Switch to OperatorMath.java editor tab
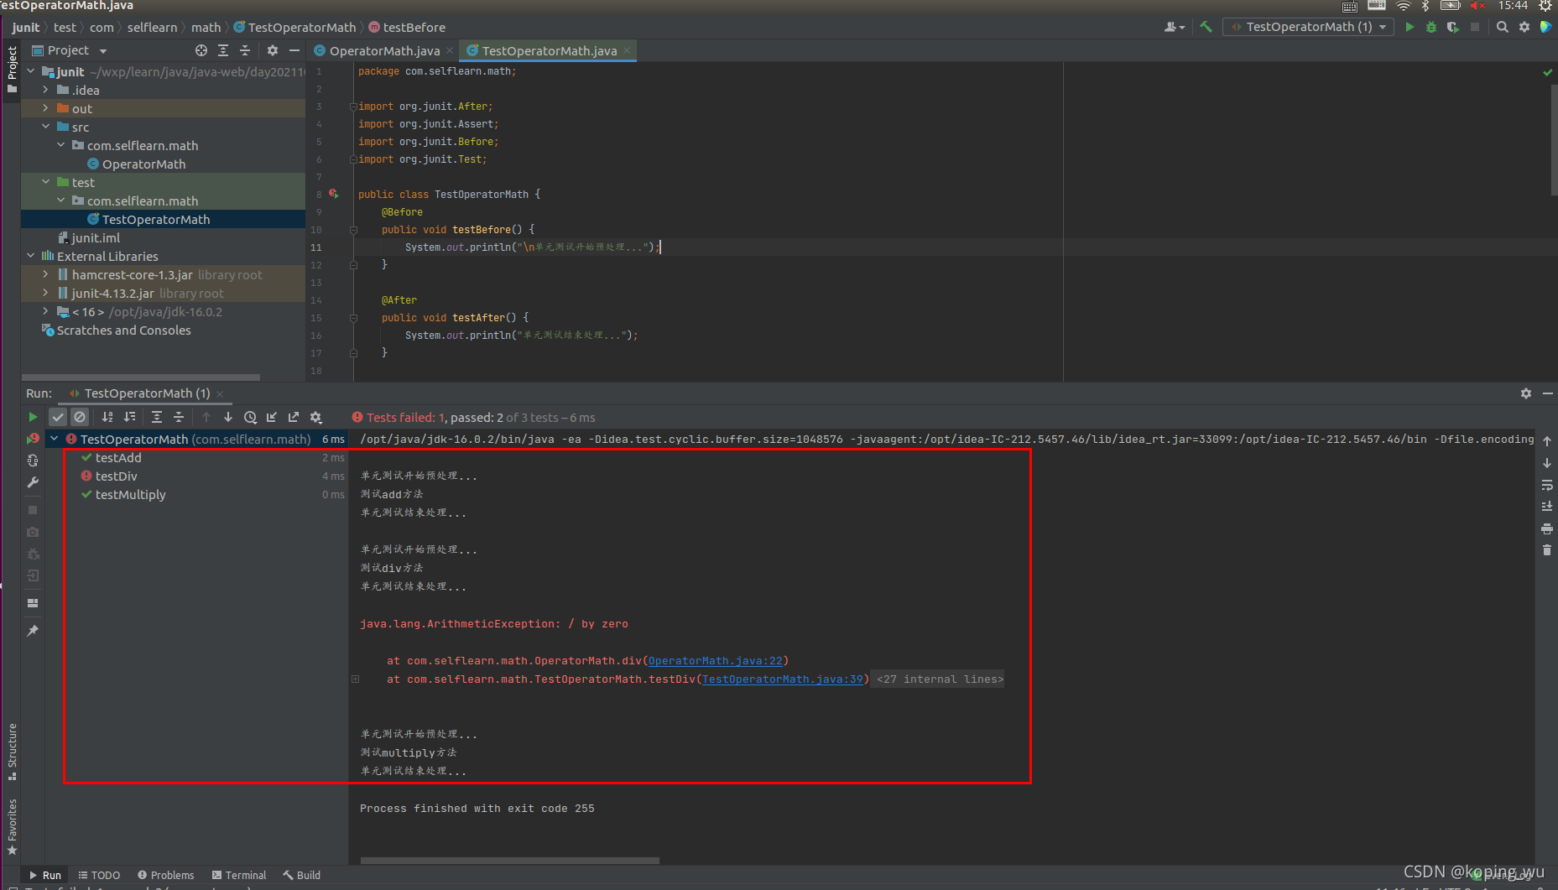 click(384, 51)
